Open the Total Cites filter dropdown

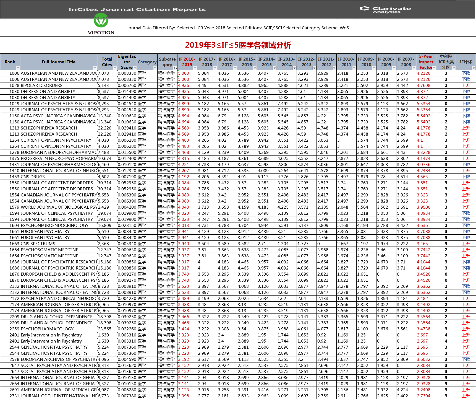[115, 68]
